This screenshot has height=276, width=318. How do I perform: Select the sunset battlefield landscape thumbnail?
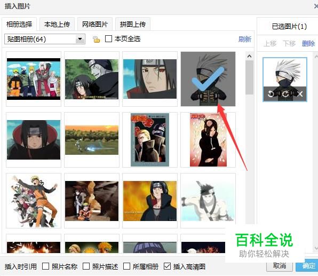point(92,140)
